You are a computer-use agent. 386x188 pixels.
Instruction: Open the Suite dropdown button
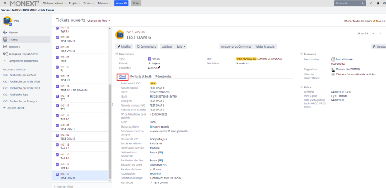[181, 46]
